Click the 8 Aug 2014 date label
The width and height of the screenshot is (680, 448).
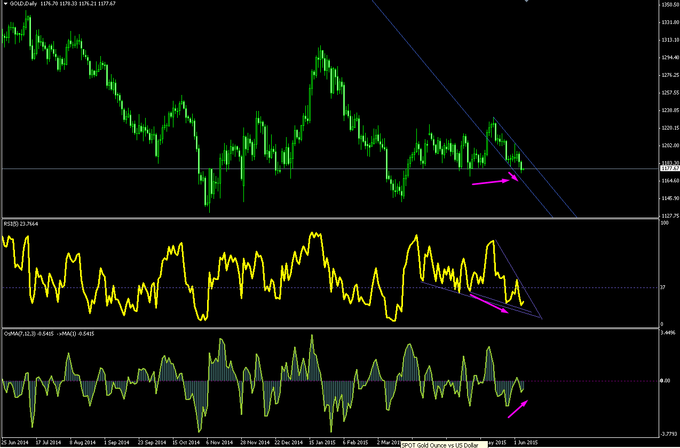[83, 443]
